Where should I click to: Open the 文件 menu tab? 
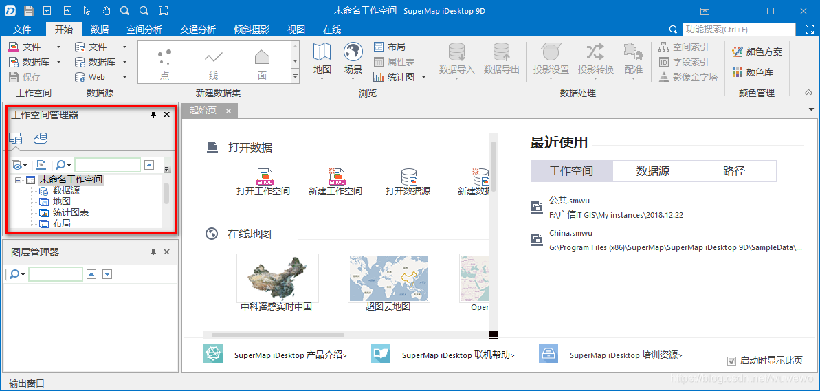click(22, 30)
